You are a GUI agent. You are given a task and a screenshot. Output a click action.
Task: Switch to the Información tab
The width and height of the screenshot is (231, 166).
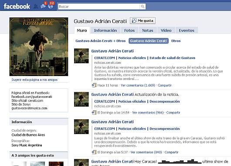[105, 31]
